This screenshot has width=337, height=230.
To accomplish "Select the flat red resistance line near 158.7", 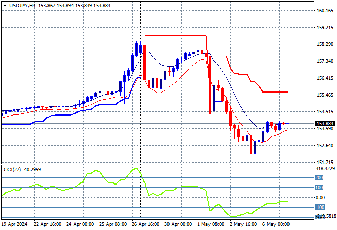I will pyautogui.click(x=175, y=36).
